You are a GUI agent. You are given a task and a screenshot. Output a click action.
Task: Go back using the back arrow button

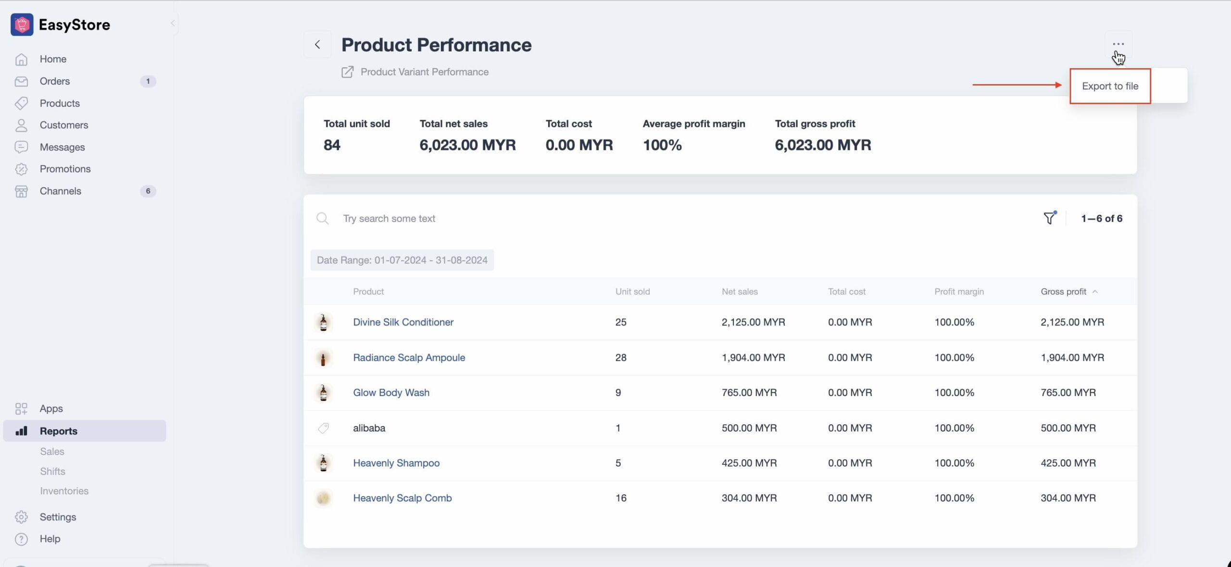317,44
